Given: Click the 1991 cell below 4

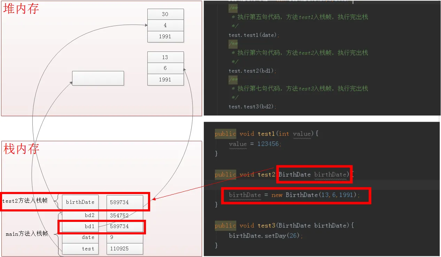Looking at the screenshot, I should click(x=165, y=37).
